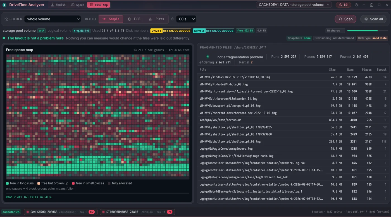Select Full scan depth

[134, 19]
